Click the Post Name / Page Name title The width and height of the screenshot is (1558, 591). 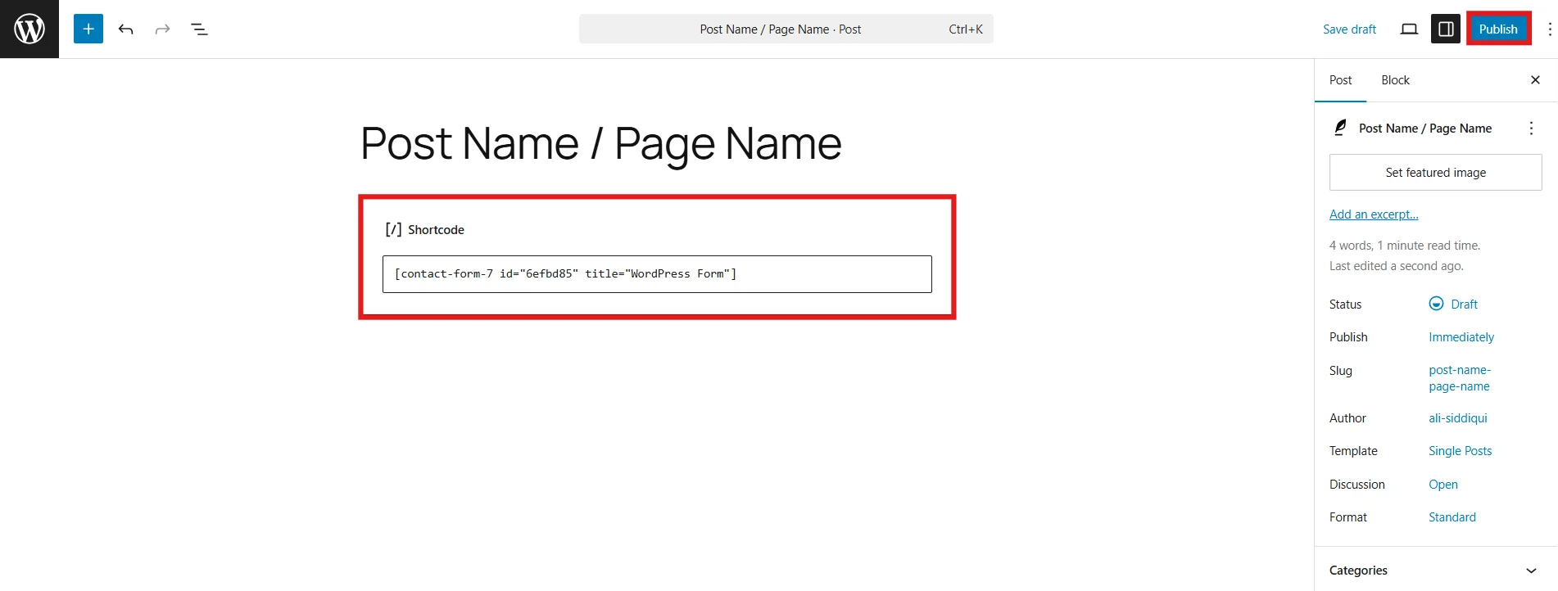coord(600,144)
